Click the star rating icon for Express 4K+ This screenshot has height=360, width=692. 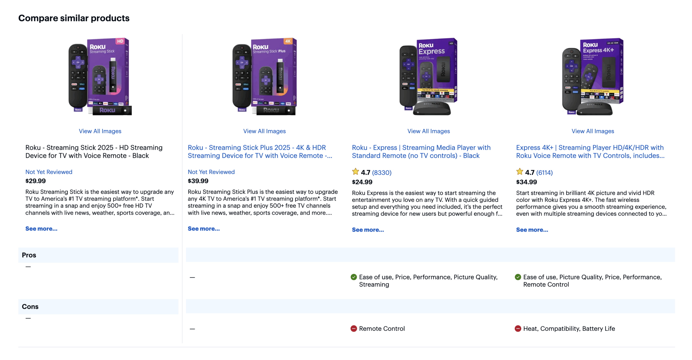pyautogui.click(x=519, y=172)
